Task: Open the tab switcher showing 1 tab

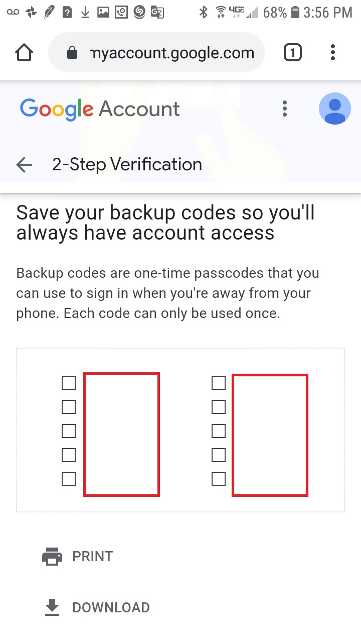Action: [x=293, y=52]
